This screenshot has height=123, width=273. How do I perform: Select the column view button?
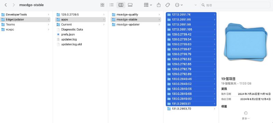(x=121, y=5)
